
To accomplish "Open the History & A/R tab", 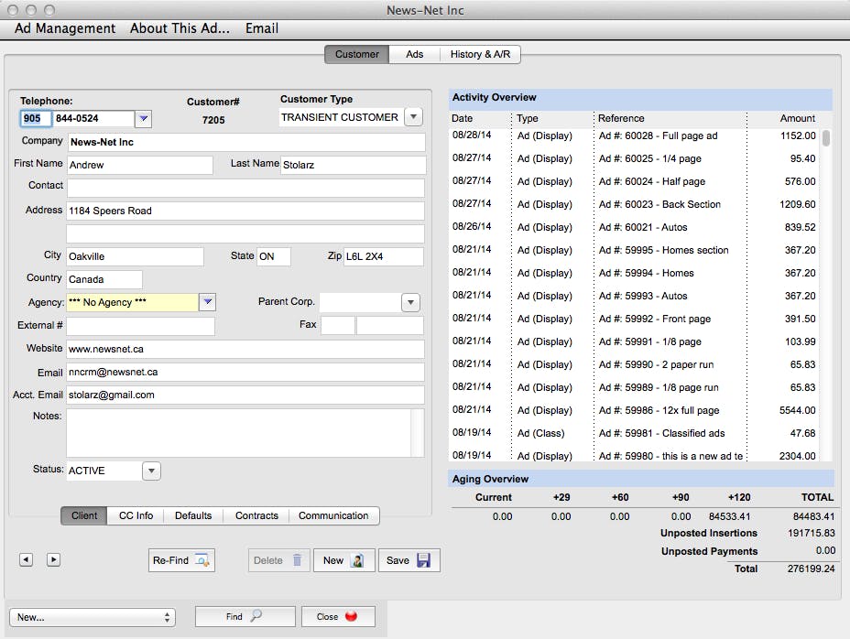I will (480, 54).
